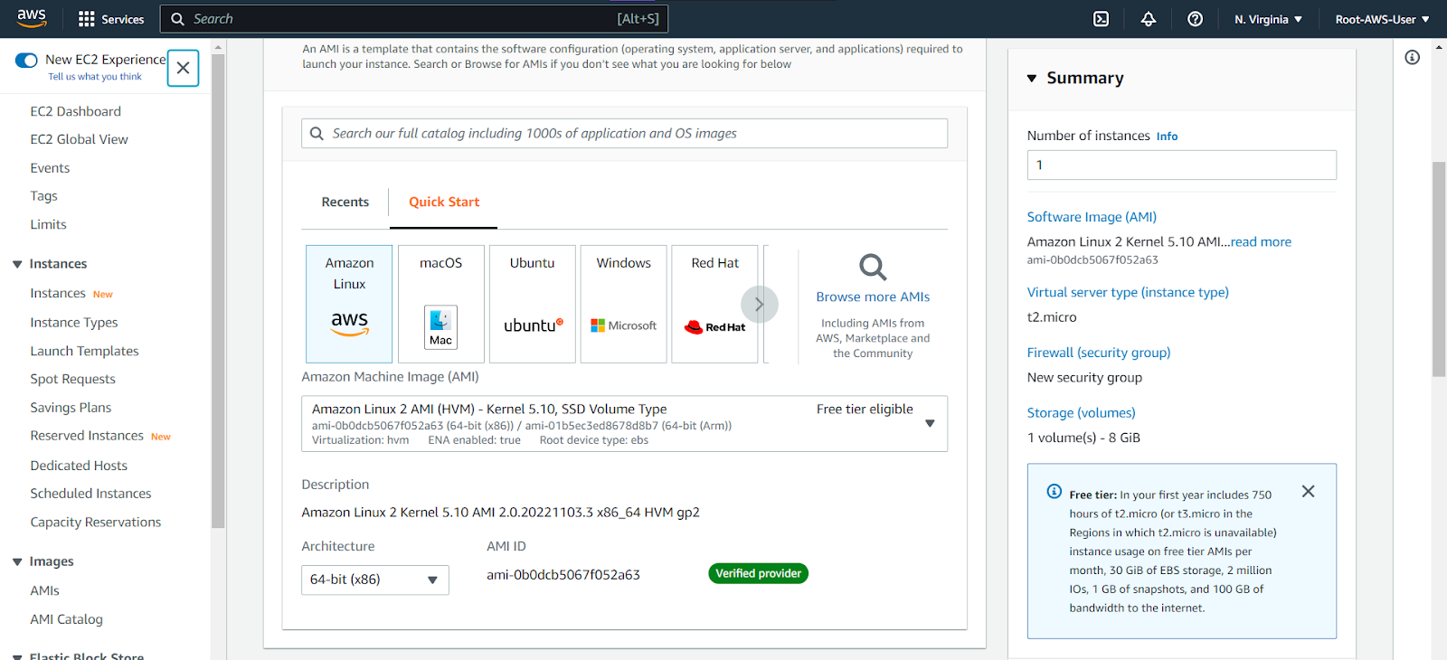1447x660 pixels.
Task: Open the Instances list page
Action: tap(58, 294)
